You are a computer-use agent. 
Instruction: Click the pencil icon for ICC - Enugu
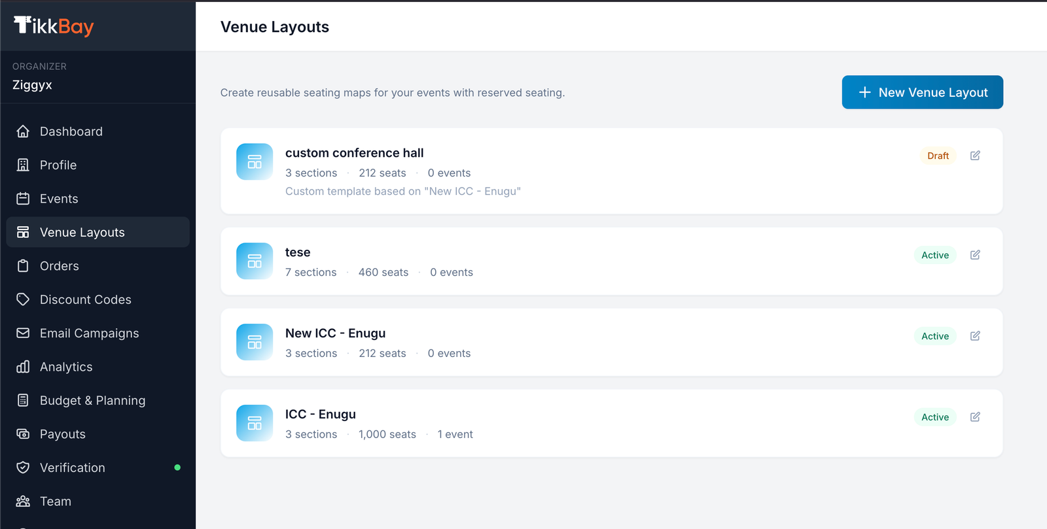pyautogui.click(x=975, y=417)
